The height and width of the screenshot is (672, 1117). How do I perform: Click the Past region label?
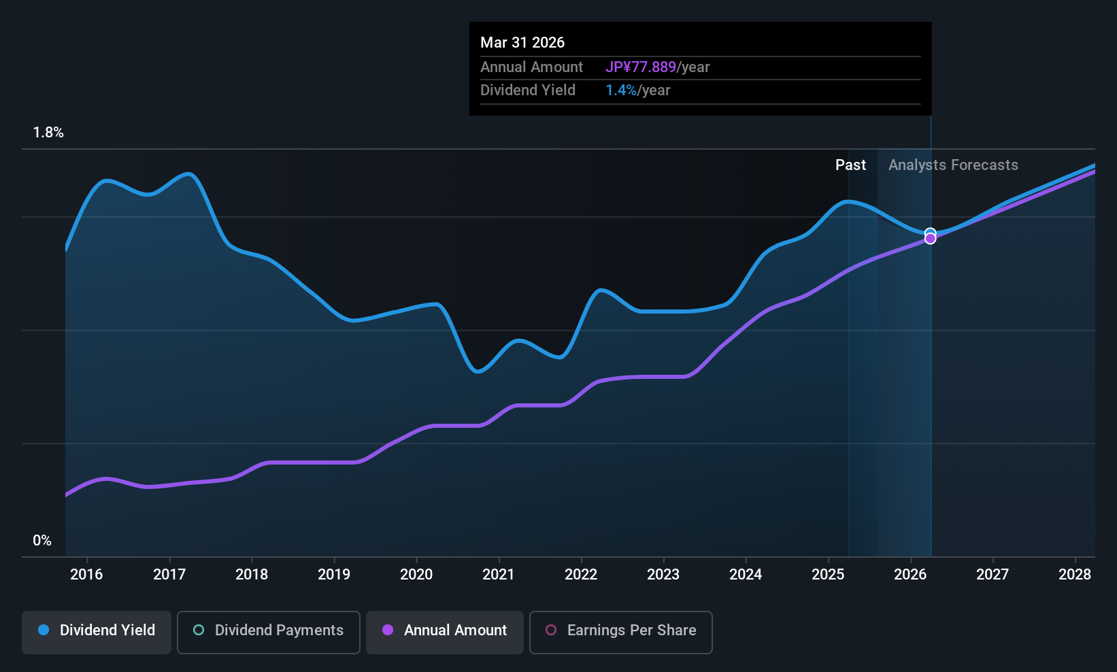[x=850, y=165]
